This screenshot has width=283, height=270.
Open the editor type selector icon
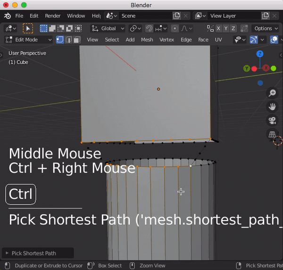[10, 28]
